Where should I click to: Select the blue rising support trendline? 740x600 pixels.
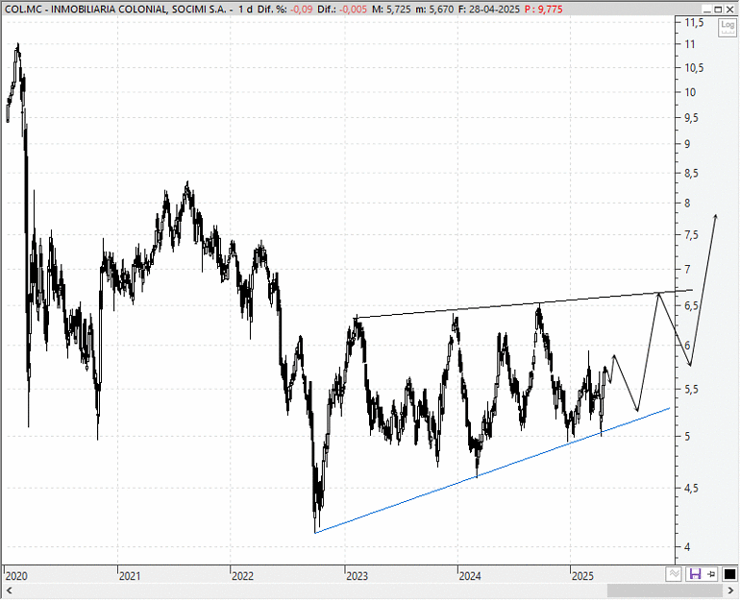(x=492, y=471)
